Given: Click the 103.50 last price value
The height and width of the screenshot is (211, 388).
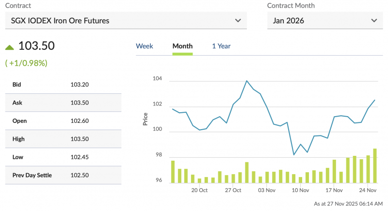Looking at the screenshot, I should click(x=36, y=46).
